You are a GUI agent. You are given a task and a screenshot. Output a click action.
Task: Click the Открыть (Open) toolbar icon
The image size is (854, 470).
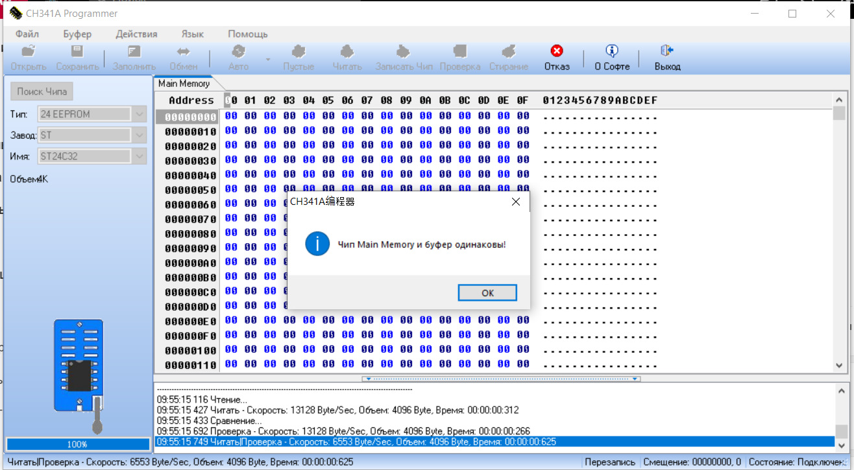28,51
